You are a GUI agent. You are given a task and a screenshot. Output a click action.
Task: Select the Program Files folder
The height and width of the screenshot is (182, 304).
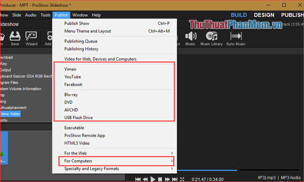pyautogui.click(x=9, y=82)
